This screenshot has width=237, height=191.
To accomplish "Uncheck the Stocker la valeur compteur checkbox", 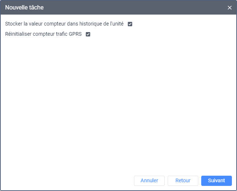I will (130, 24).
